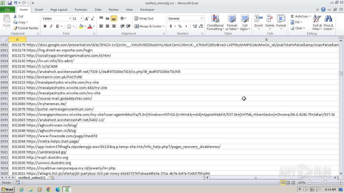This screenshot has height=193, width=344.
Task: Toggle Underline formatting
Action: click(57, 26)
